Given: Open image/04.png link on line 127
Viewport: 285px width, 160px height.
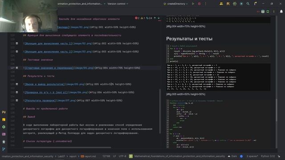Looking at the screenshot, I should (x=84, y=68).
